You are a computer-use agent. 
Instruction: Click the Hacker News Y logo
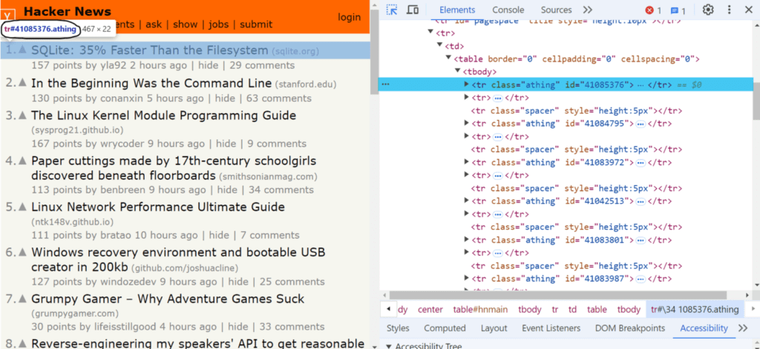pyautogui.click(x=9, y=15)
